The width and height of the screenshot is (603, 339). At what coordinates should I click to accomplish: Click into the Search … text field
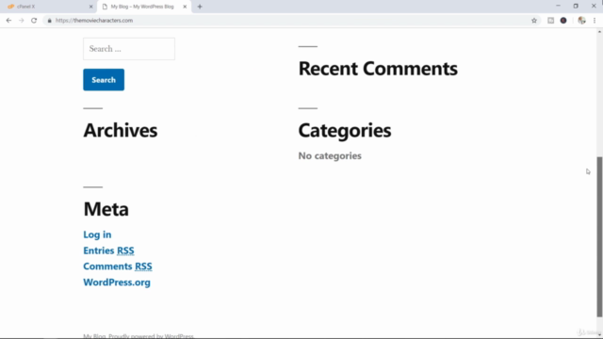tap(129, 49)
